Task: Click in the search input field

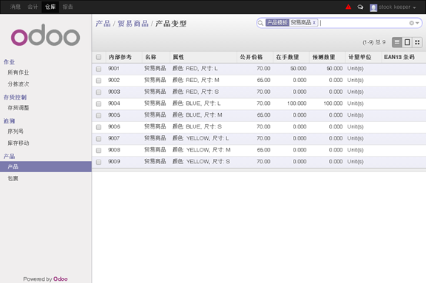Action: click(364, 23)
